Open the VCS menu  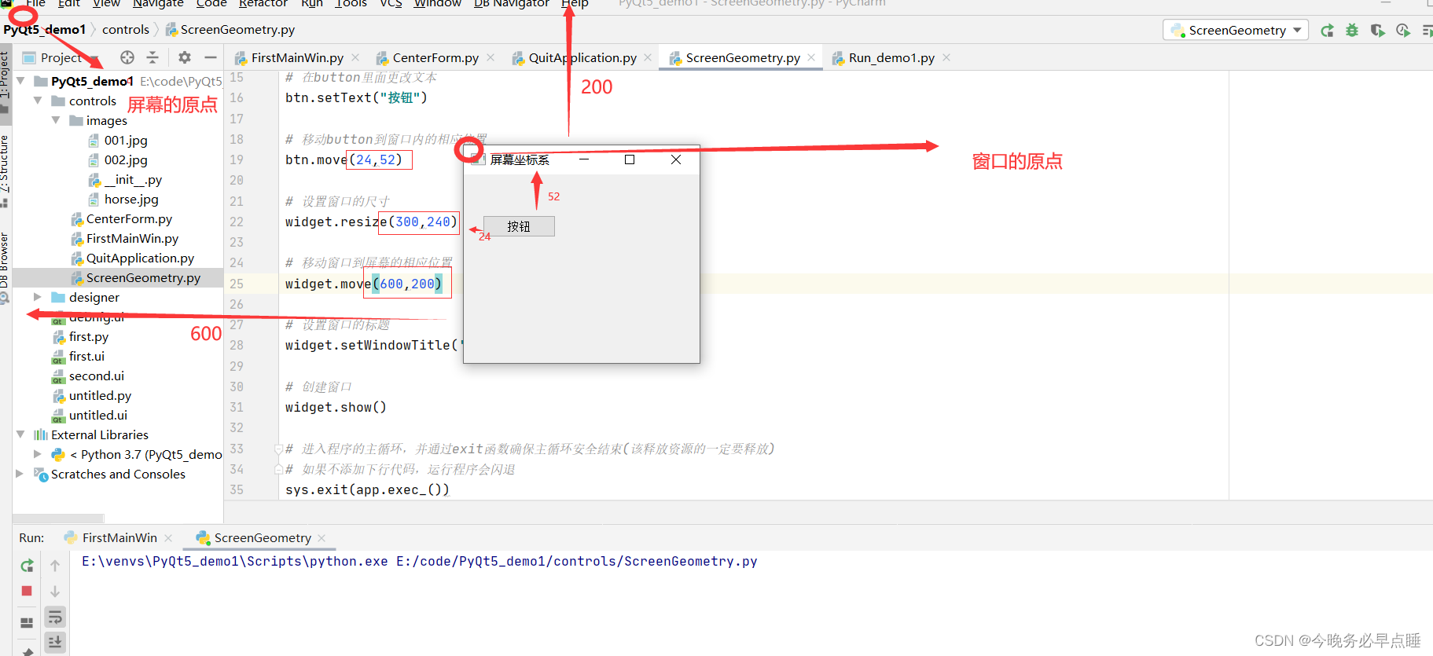(x=391, y=4)
